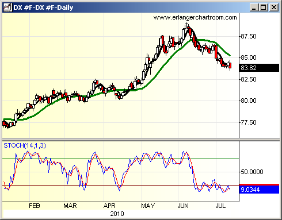Close the DX #F-Daily chart window
Viewport: 282px width, 220px height.
click(x=274, y=7)
